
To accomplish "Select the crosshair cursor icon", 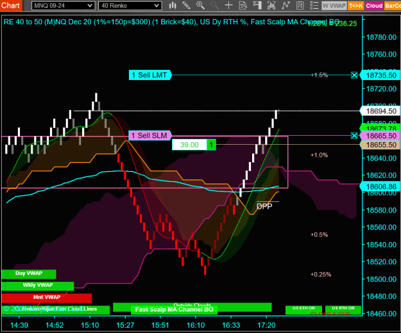I will 228,5.
